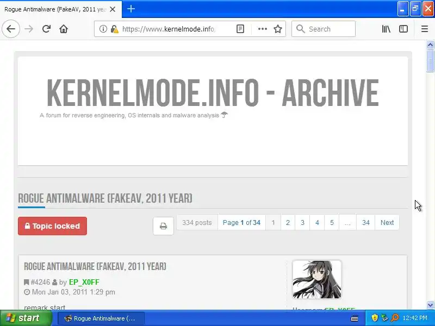Image resolution: width=435 pixels, height=326 pixels.
Task: Open the Firefox library icon
Action: tap(386, 29)
